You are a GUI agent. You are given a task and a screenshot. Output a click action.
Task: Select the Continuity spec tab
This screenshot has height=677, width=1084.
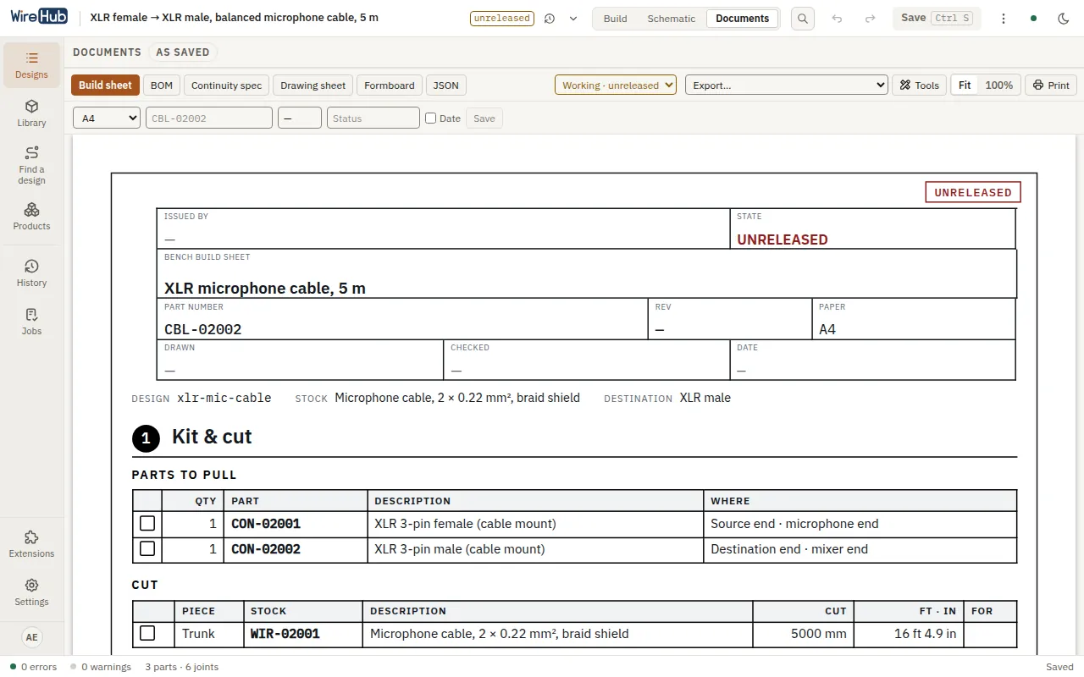click(x=227, y=85)
